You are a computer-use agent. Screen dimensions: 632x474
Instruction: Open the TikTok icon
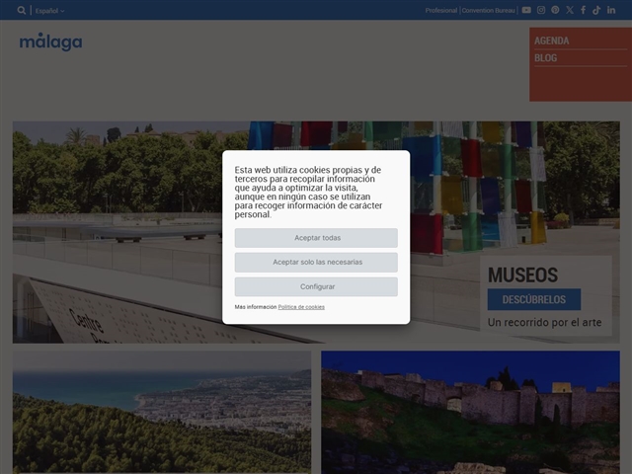coord(596,10)
